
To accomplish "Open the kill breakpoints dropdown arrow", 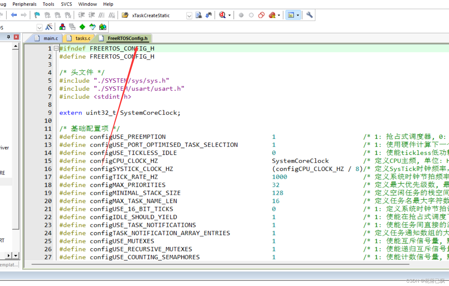I will pos(279,15).
